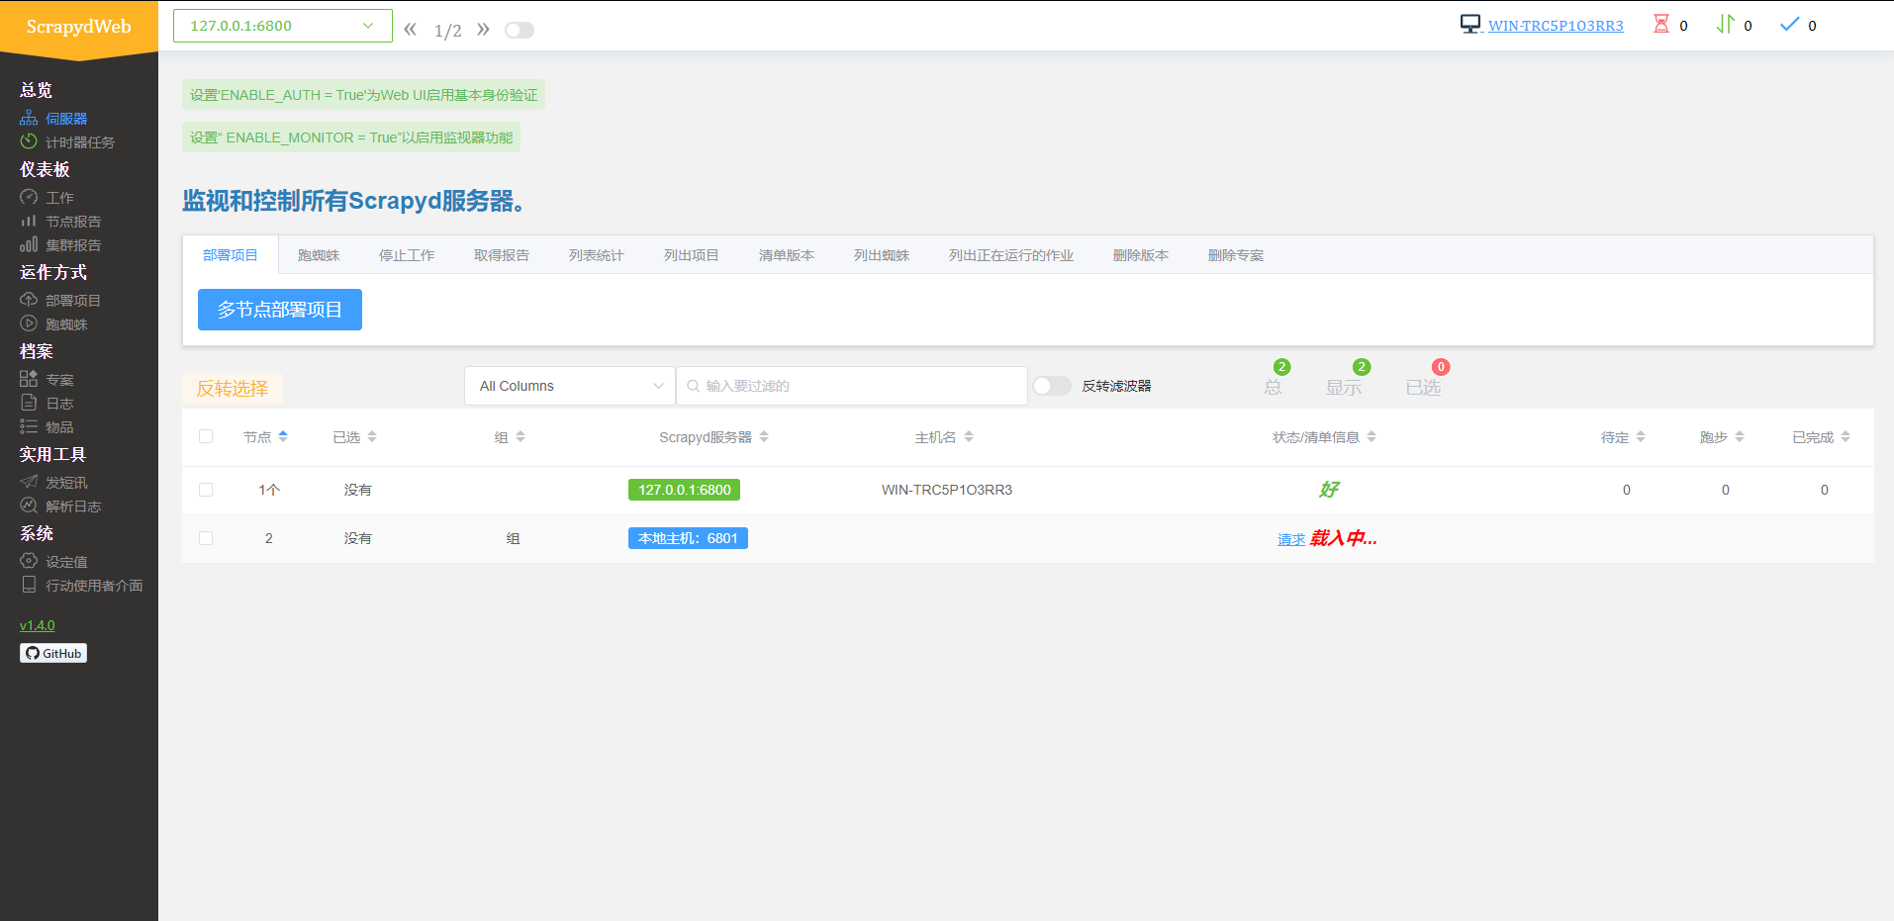
Task: Click the 请求 link in node 2 row
Action: click(x=1290, y=539)
